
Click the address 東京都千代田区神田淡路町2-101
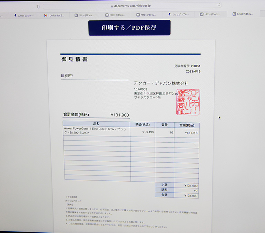[x=157, y=93]
